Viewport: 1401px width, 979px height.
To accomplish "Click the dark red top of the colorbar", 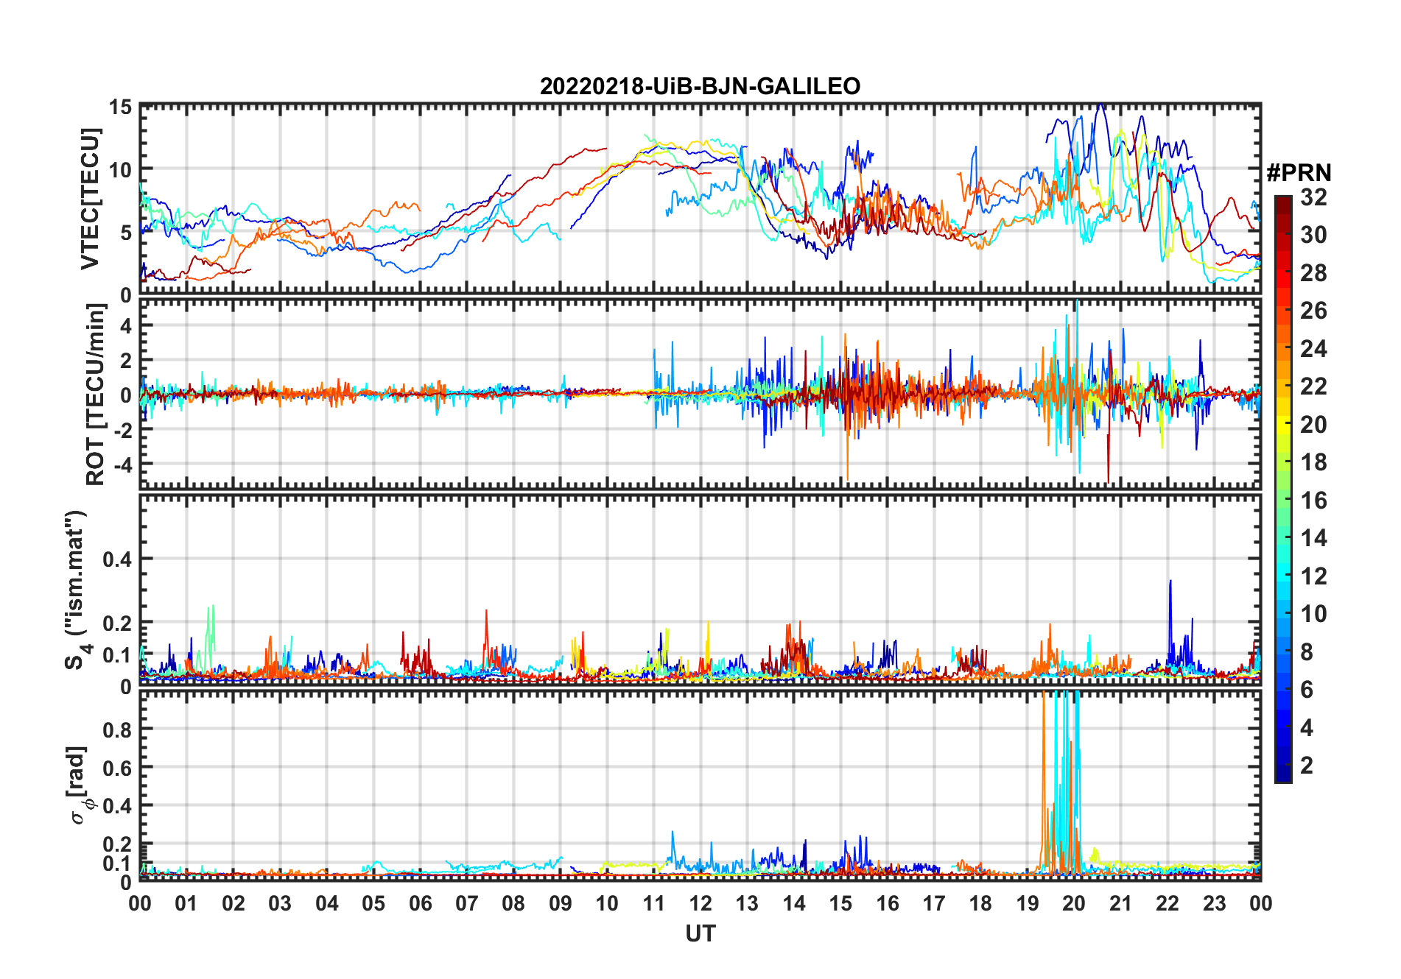I will pos(1283,205).
